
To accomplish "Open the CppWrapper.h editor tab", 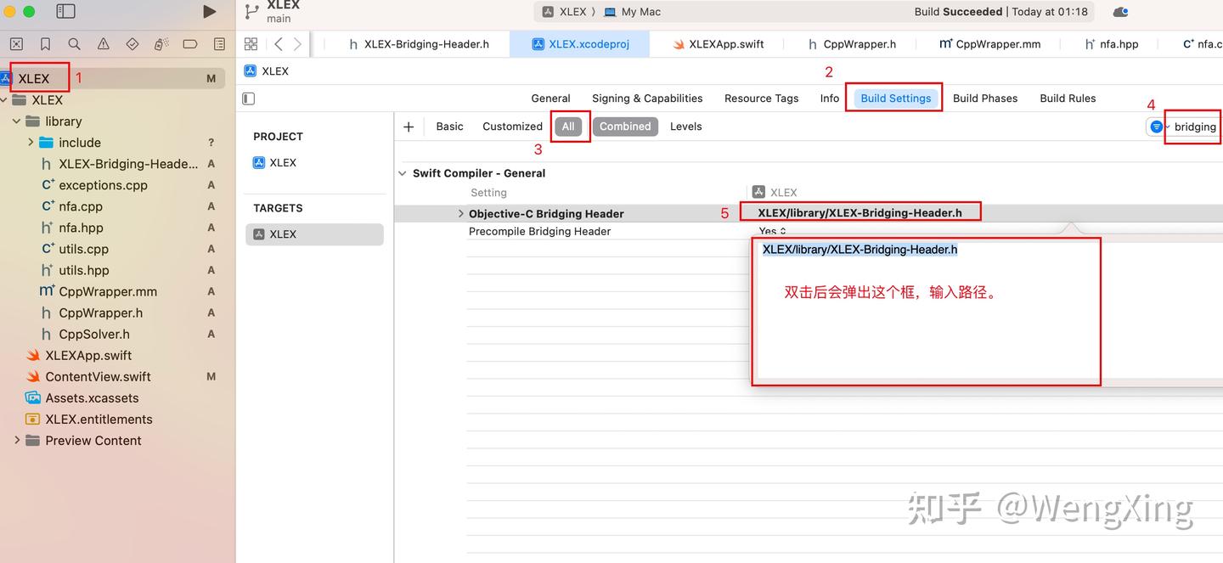I will pyautogui.click(x=852, y=44).
